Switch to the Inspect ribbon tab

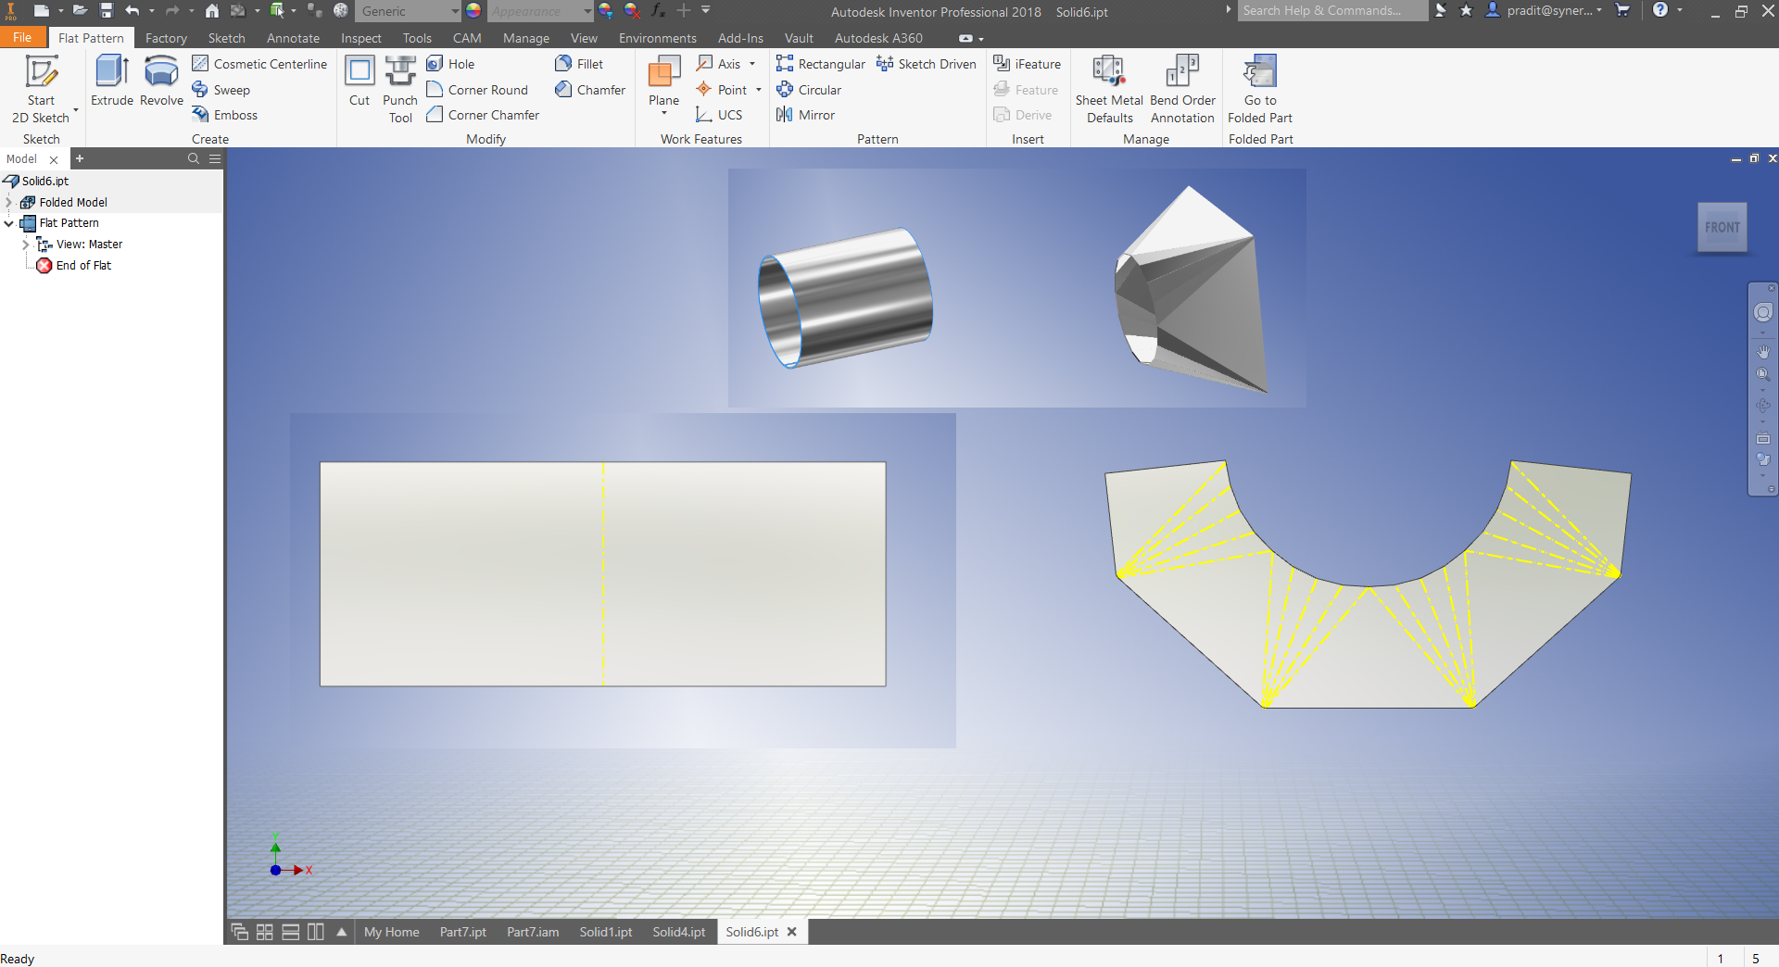click(360, 38)
